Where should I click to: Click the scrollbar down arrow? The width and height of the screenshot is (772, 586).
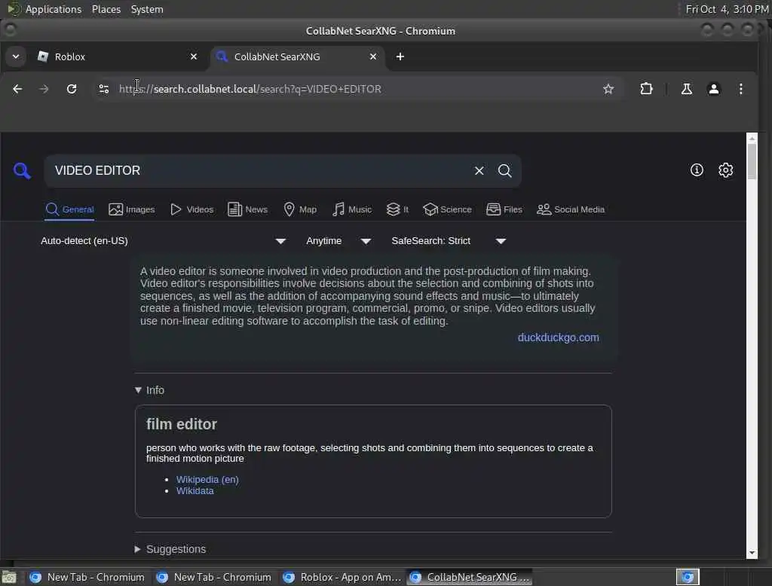coord(752,553)
